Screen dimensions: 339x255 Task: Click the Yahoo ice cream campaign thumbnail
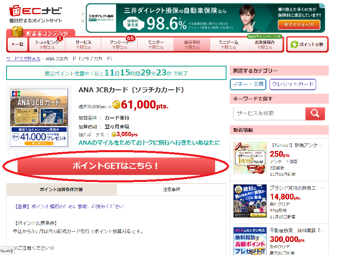tap(250, 158)
